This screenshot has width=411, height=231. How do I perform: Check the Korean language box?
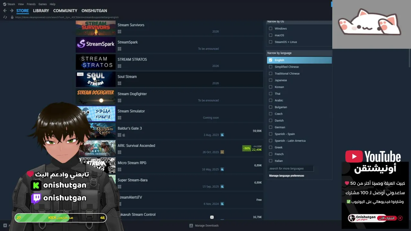270,87
